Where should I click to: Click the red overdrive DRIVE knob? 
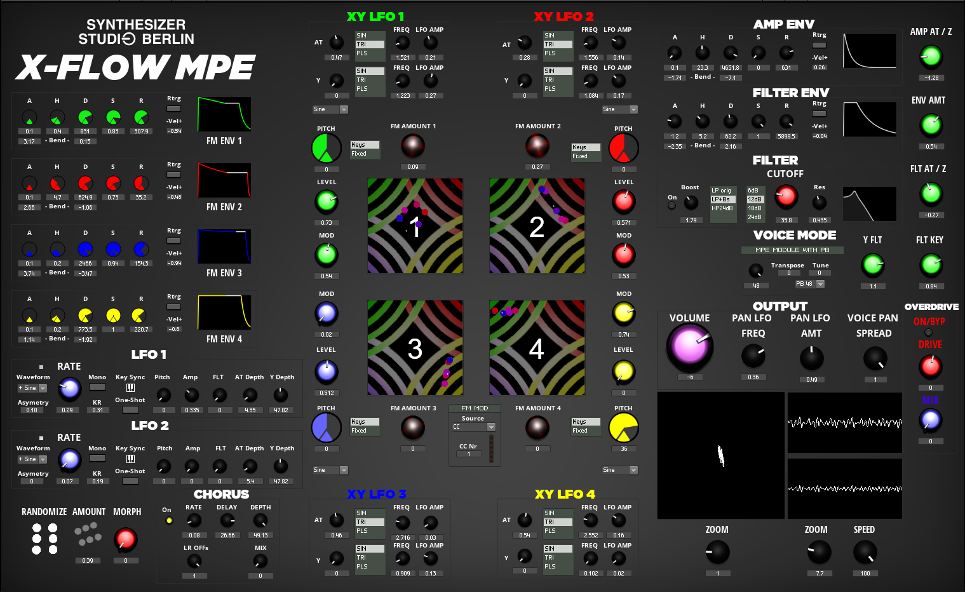(x=931, y=367)
